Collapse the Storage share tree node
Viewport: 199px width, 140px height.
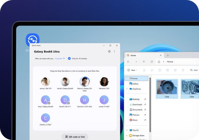pyautogui.click(x=127, y=136)
